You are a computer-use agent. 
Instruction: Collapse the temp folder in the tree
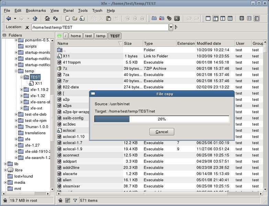pos(16,71)
